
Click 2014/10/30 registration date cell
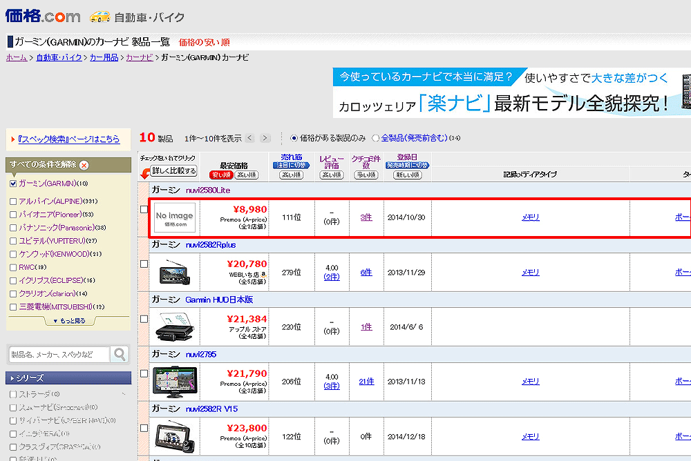point(406,217)
